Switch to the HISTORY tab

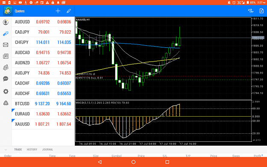point(32,149)
